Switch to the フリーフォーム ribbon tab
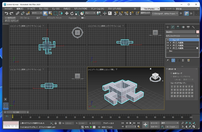This screenshot has width=202, height=132. click(24, 18)
